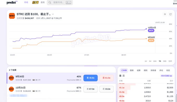The image size is (177, 102).
Task: Buy 是 at 40.8¢
Action: point(91,78)
